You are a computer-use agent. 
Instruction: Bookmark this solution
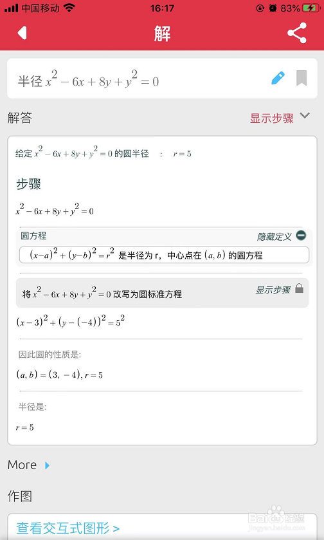click(301, 78)
